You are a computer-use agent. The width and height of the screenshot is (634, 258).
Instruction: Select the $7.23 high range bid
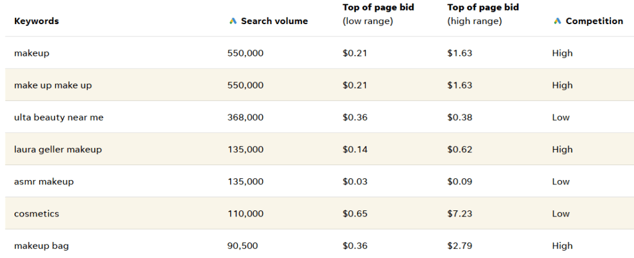tap(459, 214)
